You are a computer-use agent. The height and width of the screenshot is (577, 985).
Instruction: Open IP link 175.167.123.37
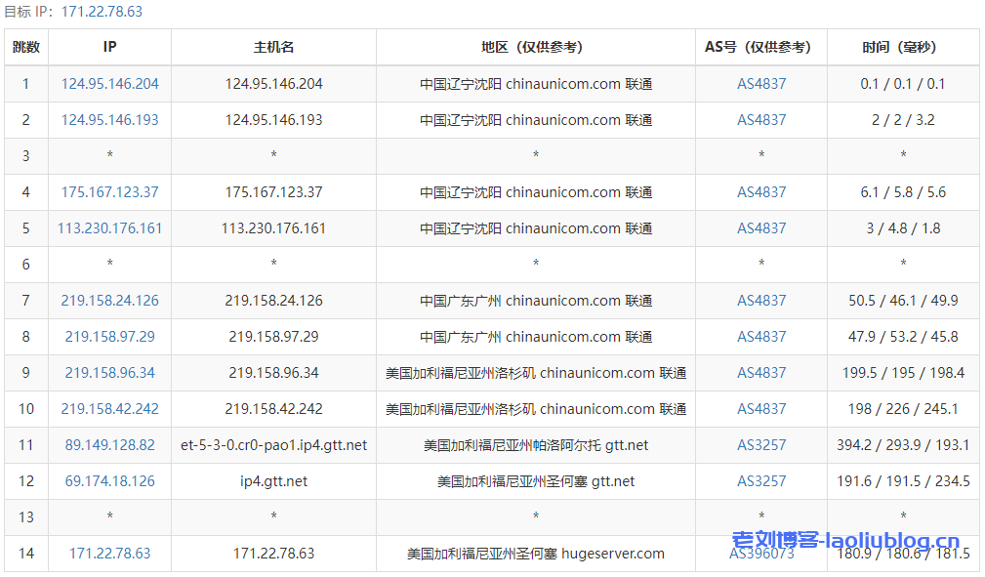pyautogui.click(x=109, y=192)
